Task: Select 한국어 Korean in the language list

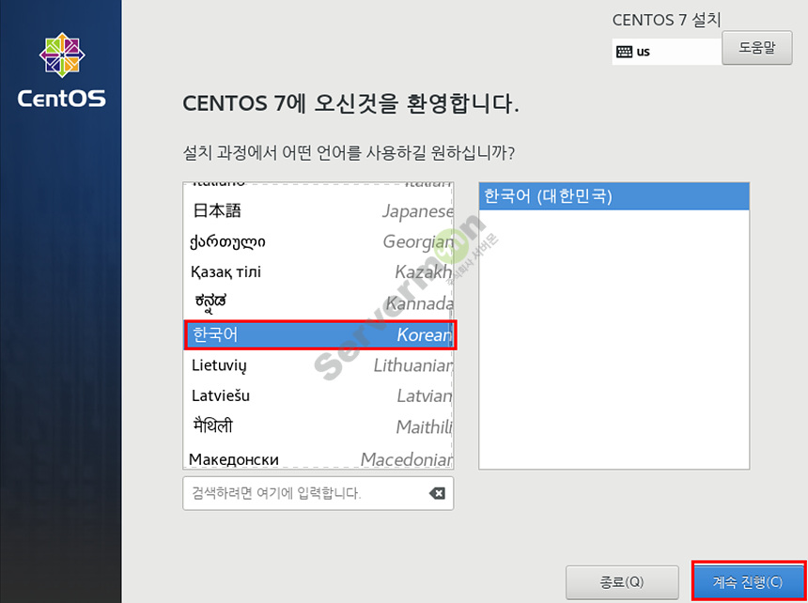Action: tap(319, 334)
